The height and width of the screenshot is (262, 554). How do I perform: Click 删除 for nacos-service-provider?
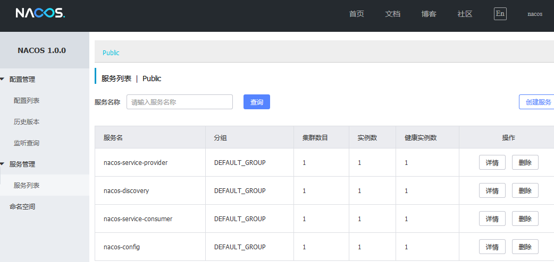525,162
